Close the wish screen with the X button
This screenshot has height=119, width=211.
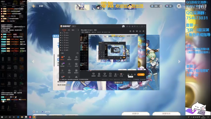pos(179,6)
